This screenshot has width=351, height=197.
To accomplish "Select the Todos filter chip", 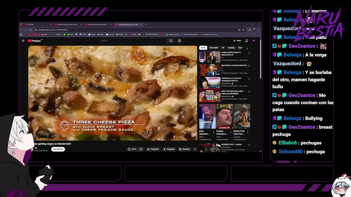I will coord(203,48).
